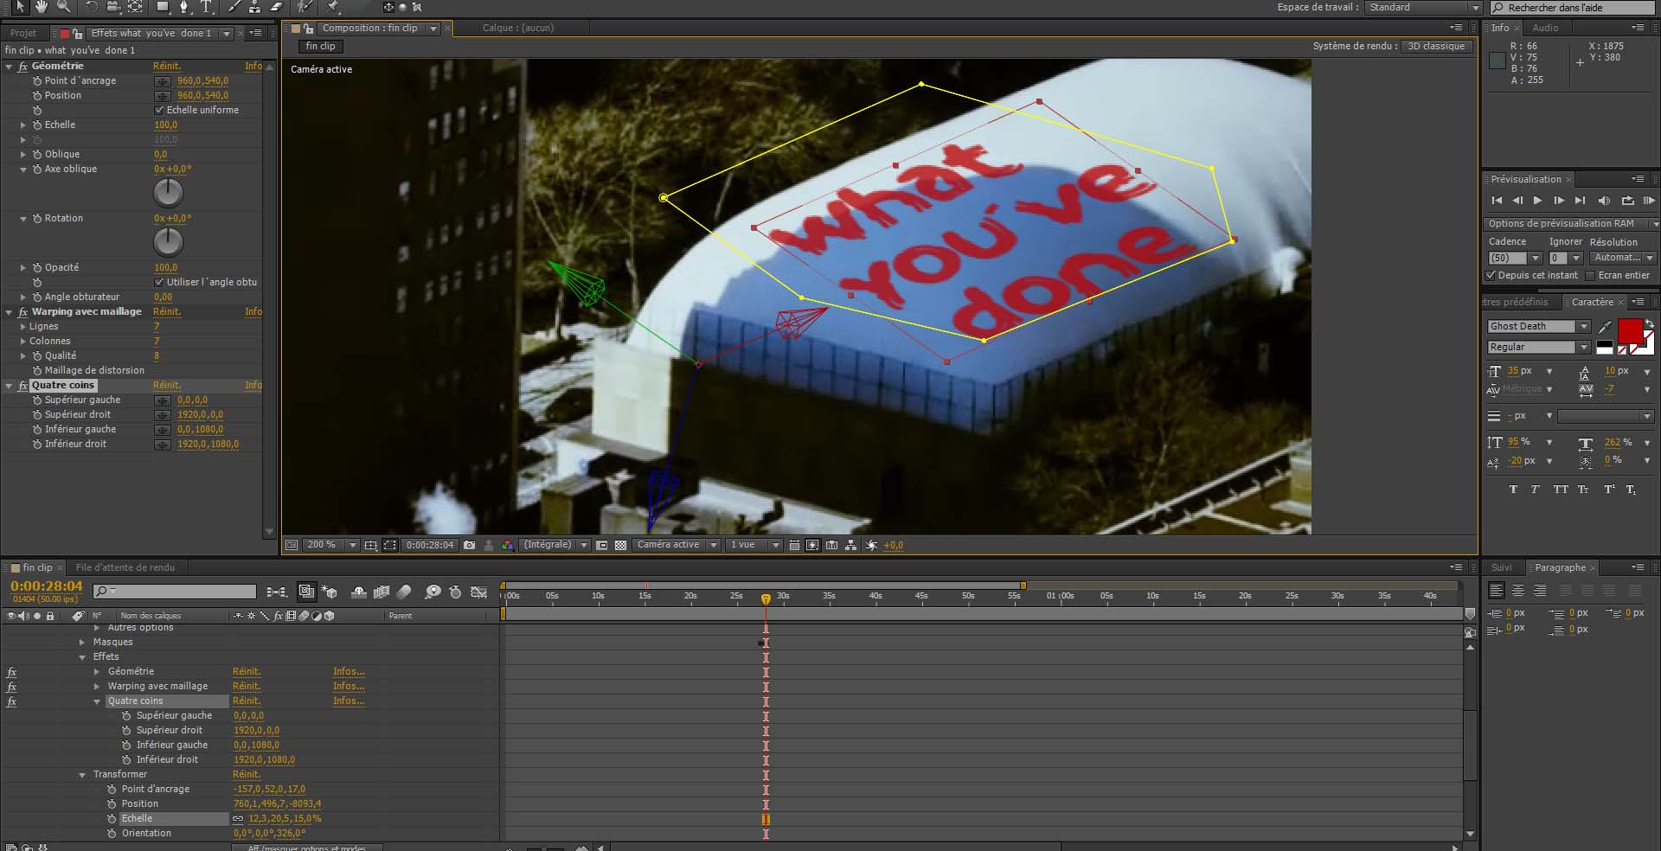
Task: Toggle the transparency grid in the viewer
Action: click(x=620, y=545)
